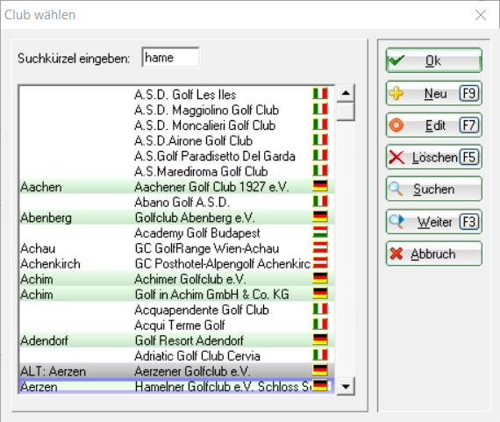Click the yellow plus icon on Neu
The image size is (500, 422).
point(396,94)
